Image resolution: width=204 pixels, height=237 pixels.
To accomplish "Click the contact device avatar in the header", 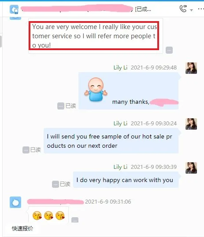I will (14, 9).
